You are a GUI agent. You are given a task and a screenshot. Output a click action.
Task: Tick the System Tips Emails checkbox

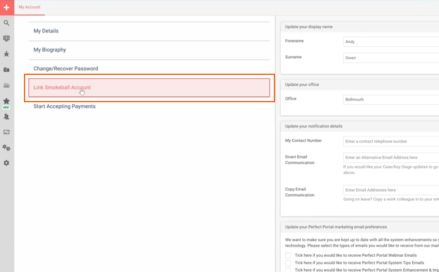[x=288, y=263]
